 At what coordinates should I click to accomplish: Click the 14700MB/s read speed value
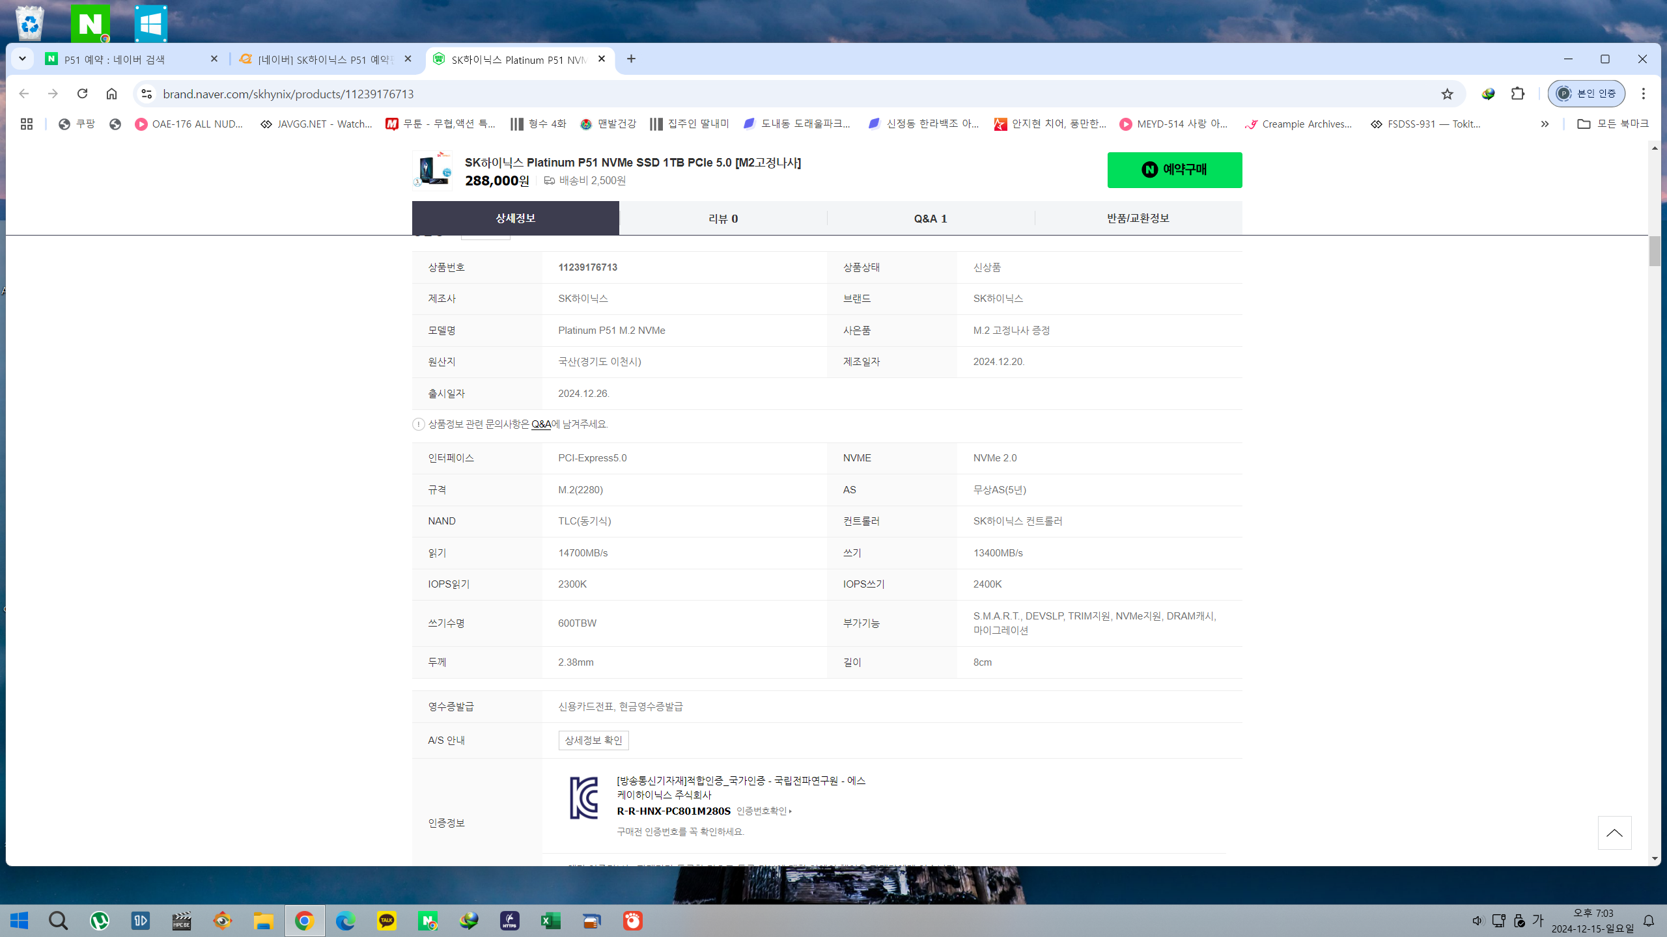[x=583, y=553]
